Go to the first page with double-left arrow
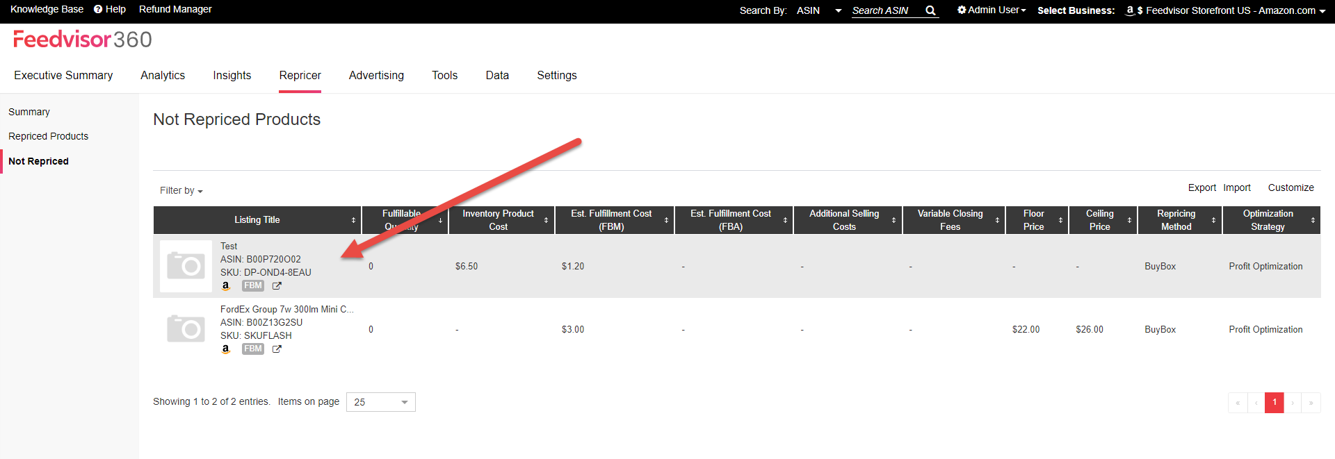The width and height of the screenshot is (1335, 459). 1238,403
